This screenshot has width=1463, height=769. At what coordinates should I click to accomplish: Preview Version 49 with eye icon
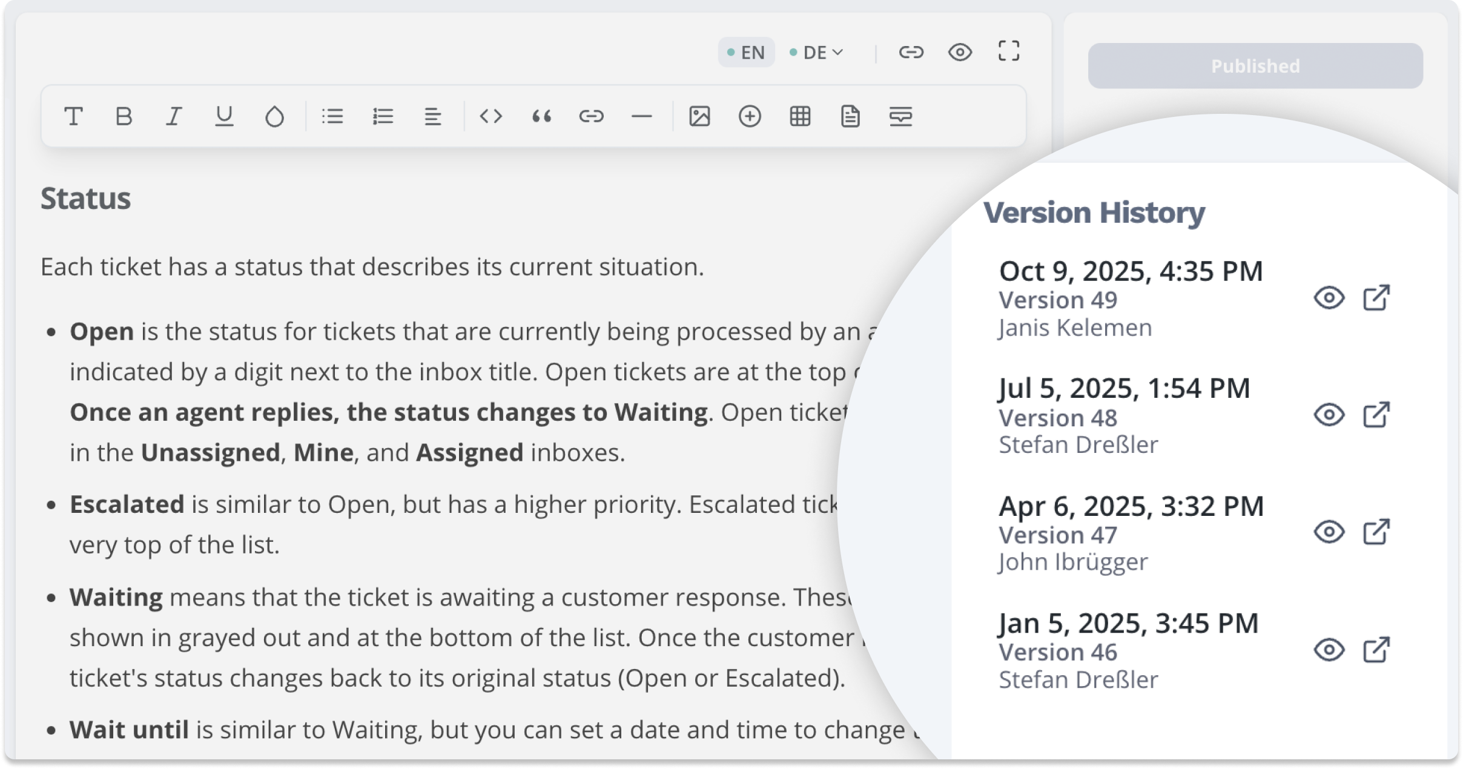1329,298
